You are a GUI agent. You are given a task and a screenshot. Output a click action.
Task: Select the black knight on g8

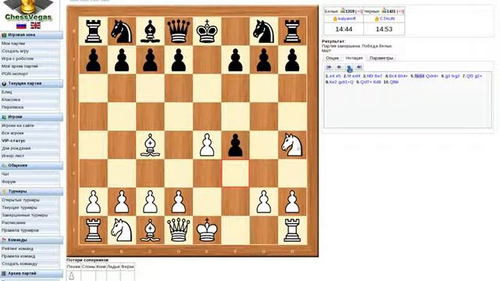[264, 31]
